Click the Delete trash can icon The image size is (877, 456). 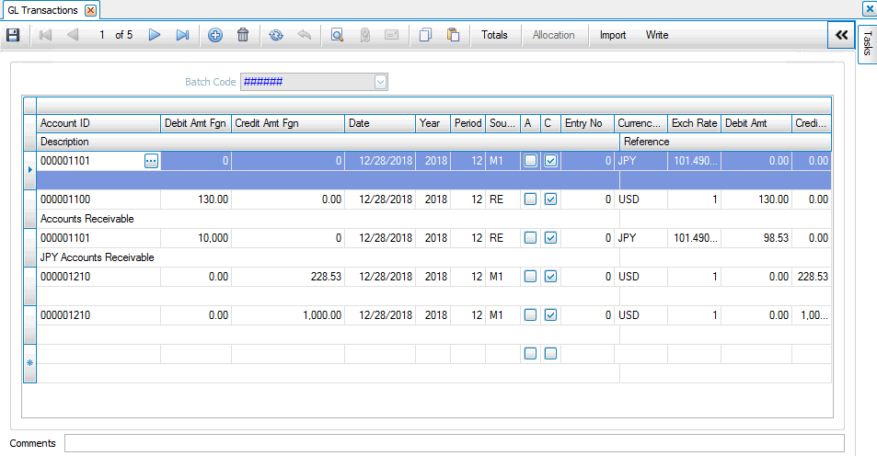click(243, 35)
